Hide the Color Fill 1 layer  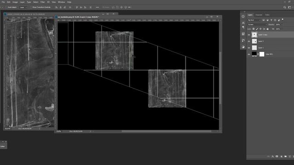tap(249, 54)
